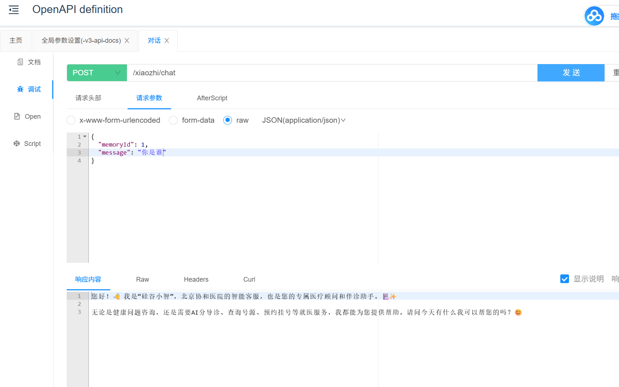Screen dimensions: 619x387
Task: Fold the JSON body at line 1
Action: coord(85,136)
